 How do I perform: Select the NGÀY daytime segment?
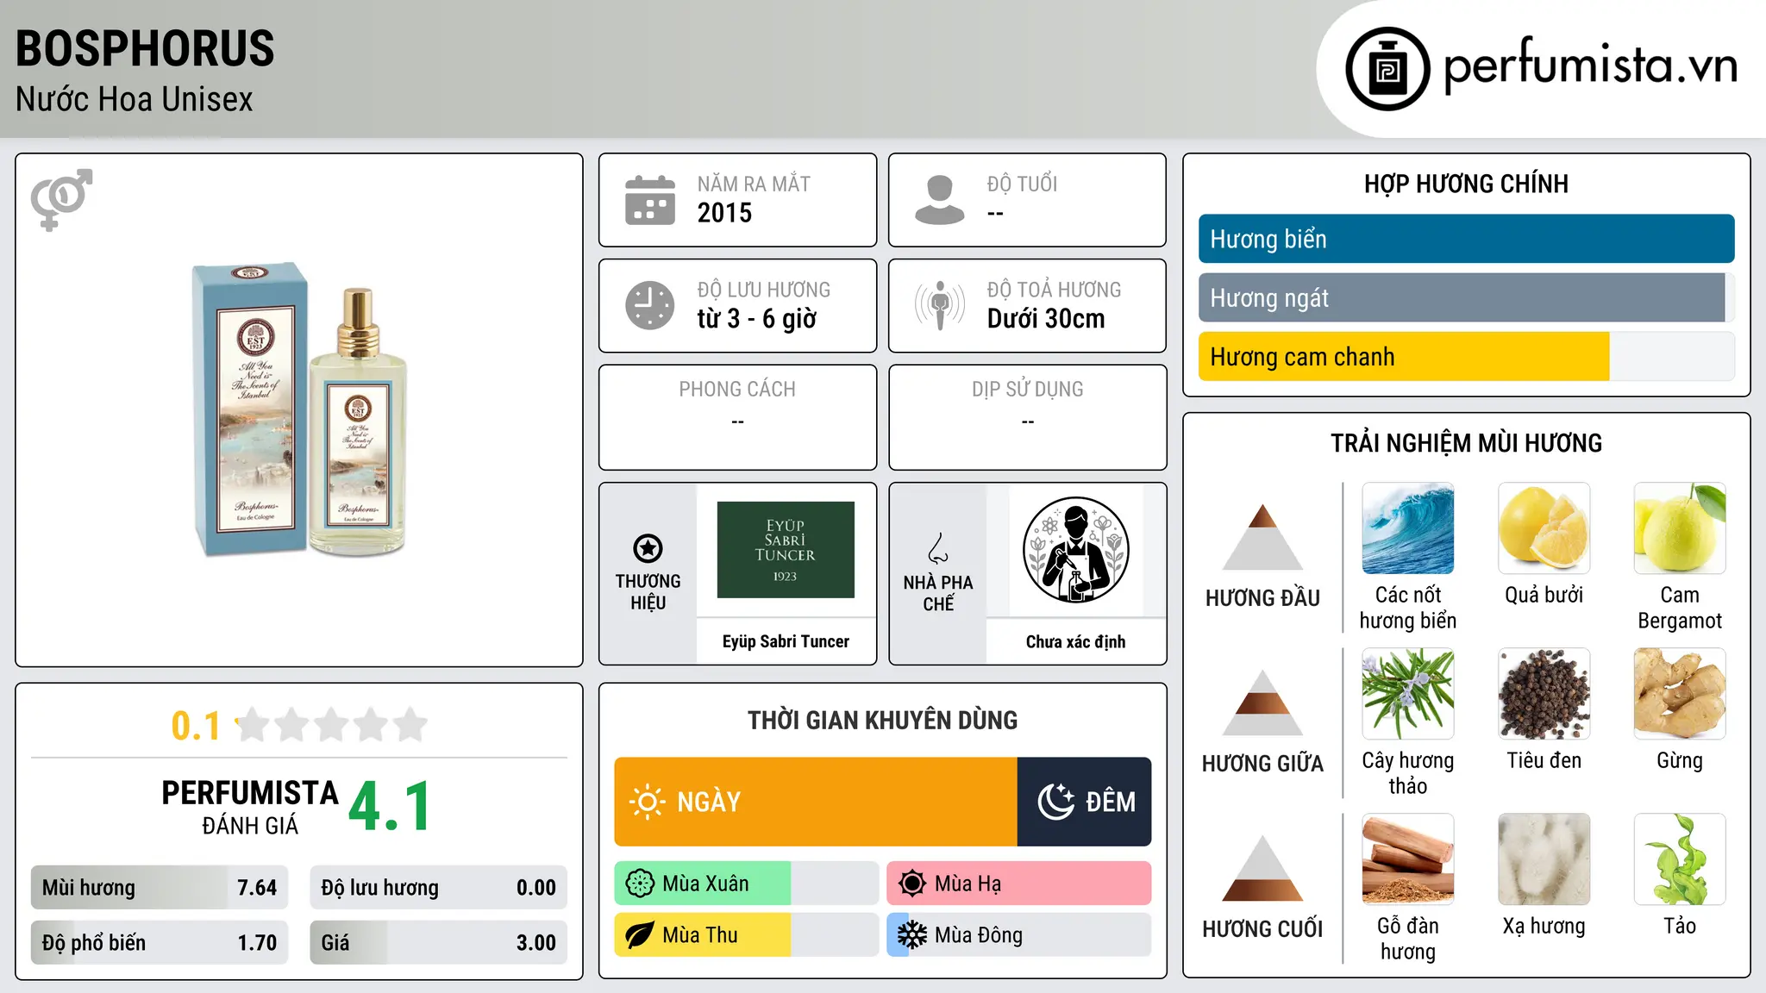(816, 802)
